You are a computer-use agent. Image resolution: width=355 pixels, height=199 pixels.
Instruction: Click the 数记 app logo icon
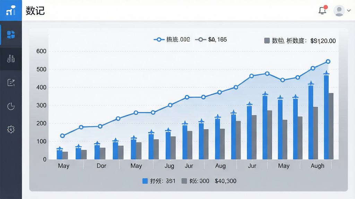(x=11, y=10)
